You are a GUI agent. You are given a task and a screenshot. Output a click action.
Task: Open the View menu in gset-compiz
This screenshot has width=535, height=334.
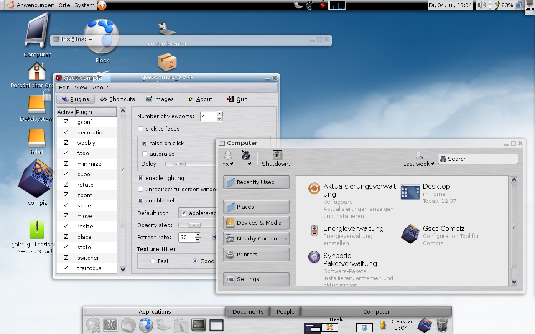click(81, 87)
